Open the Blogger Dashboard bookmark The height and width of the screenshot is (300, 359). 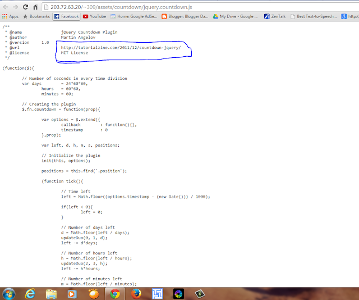point(185,16)
